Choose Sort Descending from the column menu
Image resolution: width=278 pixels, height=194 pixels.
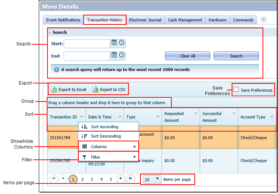click(108, 136)
